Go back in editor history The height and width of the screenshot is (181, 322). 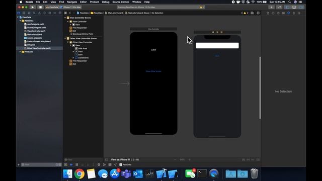tap(70, 13)
